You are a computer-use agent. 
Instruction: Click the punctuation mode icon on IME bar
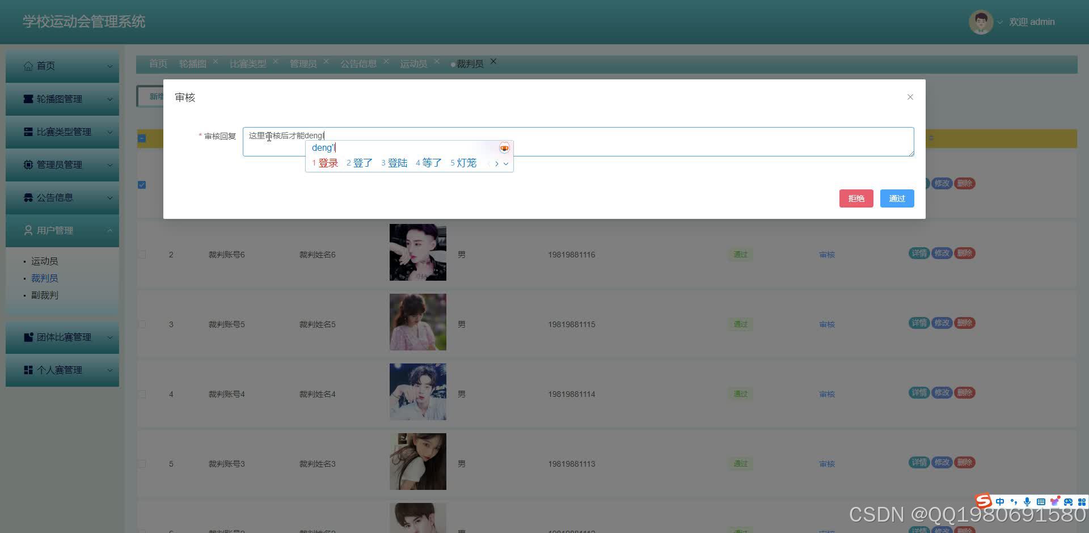1014,502
